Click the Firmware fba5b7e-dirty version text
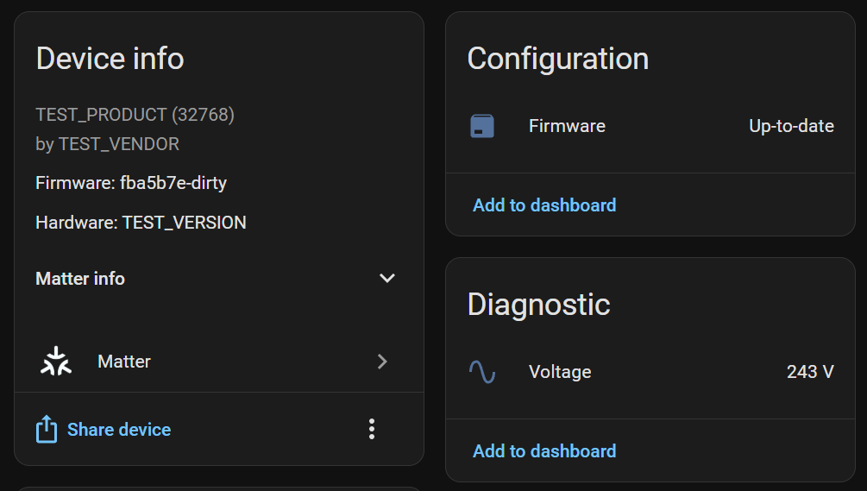The height and width of the screenshot is (491, 867). (x=131, y=183)
